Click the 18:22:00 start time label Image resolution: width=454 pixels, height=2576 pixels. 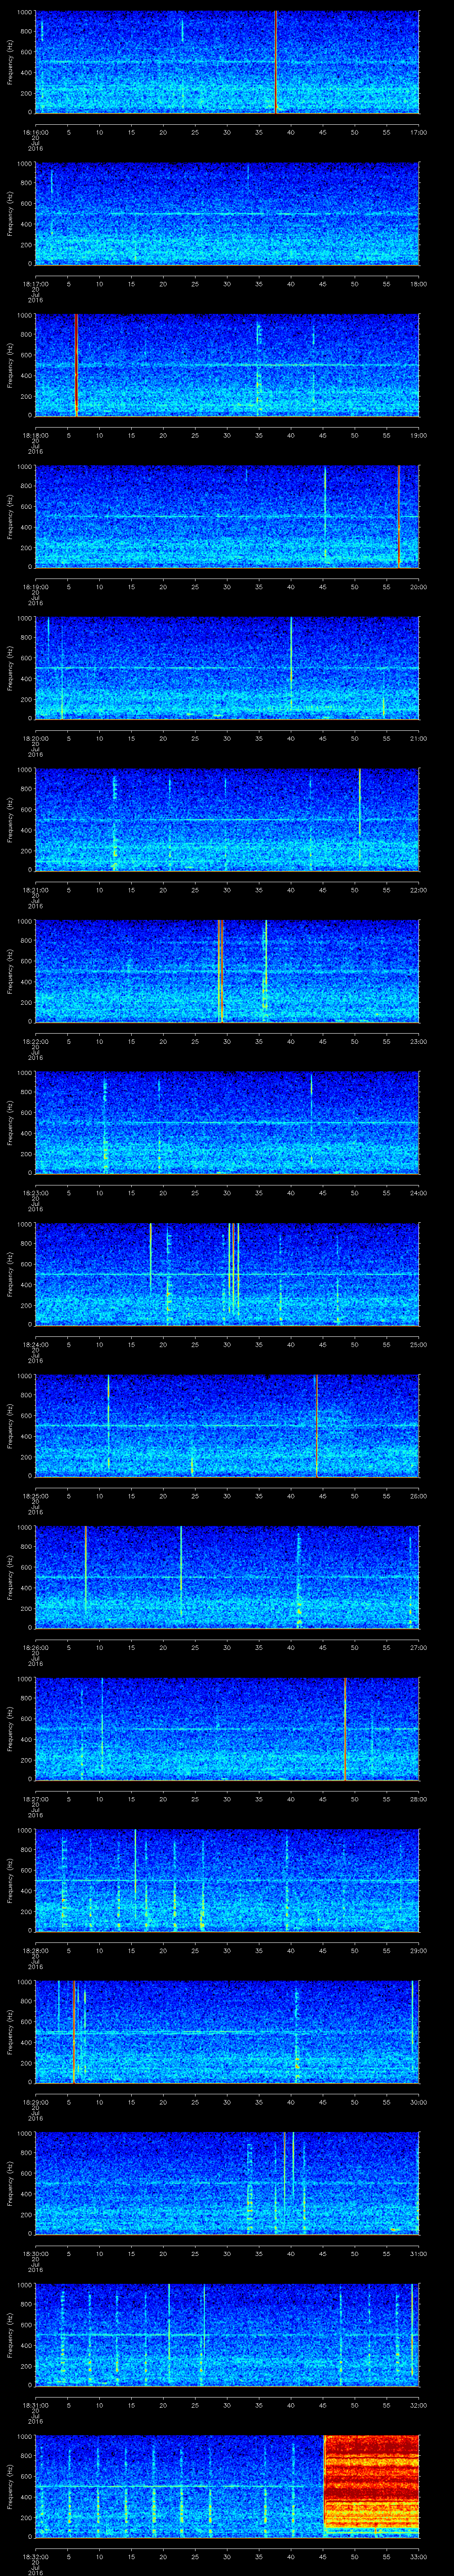(x=36, y=1041)
